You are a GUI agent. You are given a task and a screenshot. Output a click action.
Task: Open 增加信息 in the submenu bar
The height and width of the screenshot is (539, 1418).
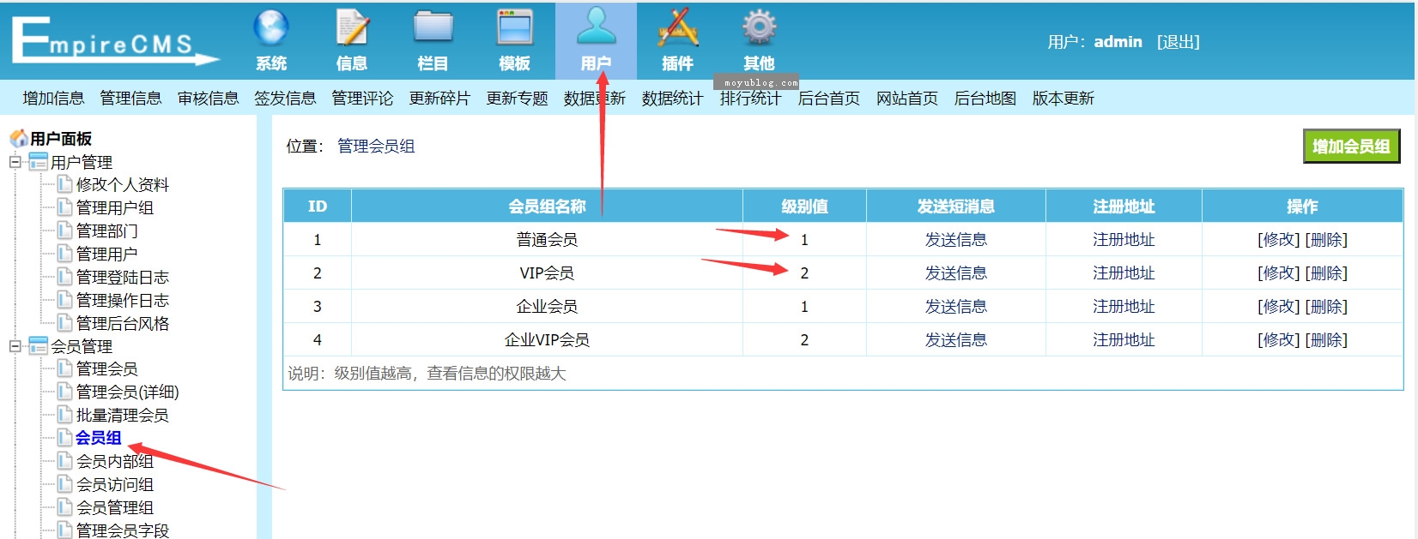(x=53, y=99)
